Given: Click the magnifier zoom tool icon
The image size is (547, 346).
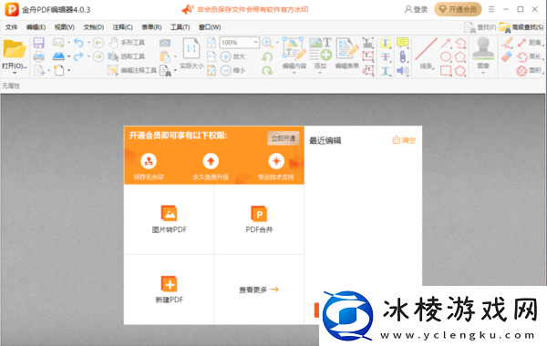Looking at the screenshot, I should pyautogui.click(x=267, y=43).
